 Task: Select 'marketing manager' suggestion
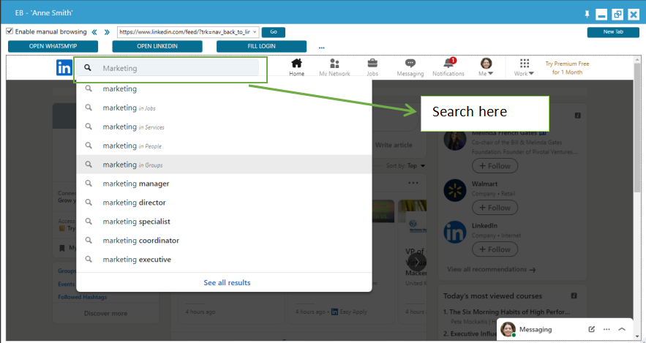(x=224, y=184)
